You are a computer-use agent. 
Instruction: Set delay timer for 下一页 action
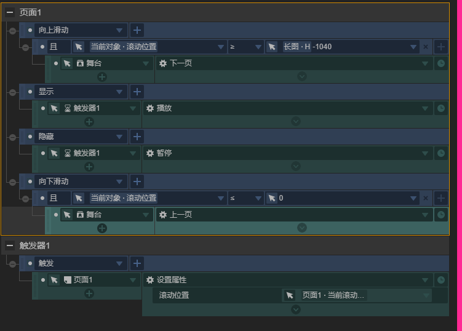pos(441,63)
